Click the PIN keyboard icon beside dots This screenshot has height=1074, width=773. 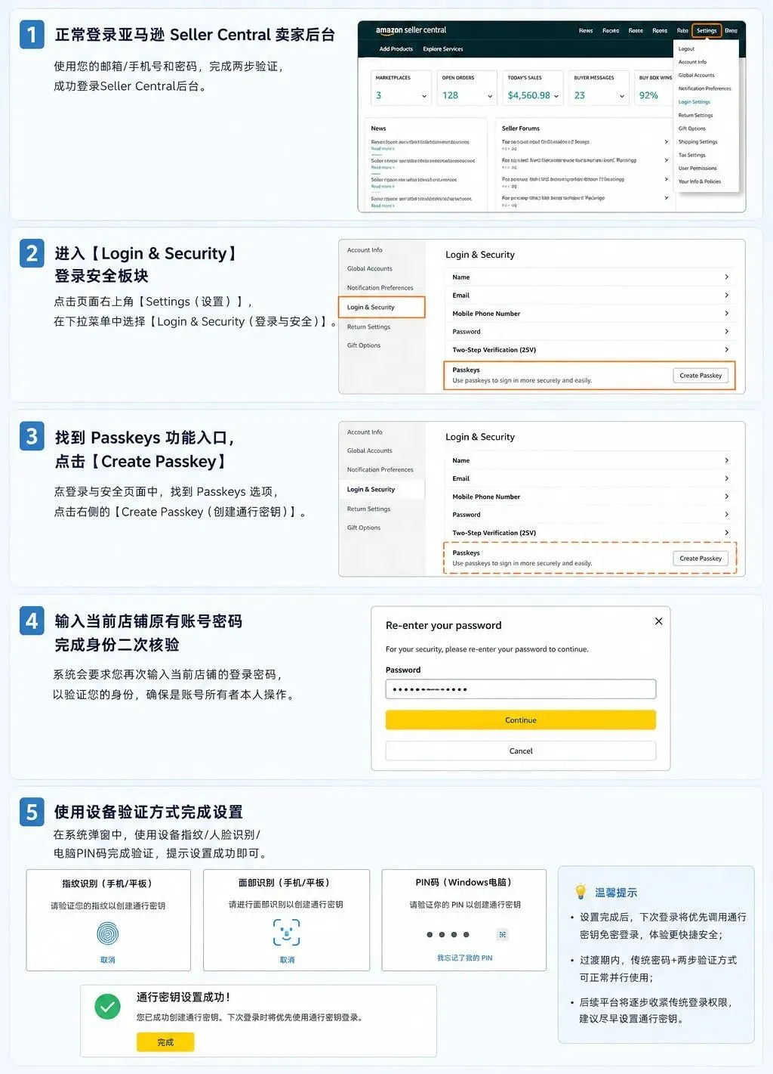[x=503, y=935]
